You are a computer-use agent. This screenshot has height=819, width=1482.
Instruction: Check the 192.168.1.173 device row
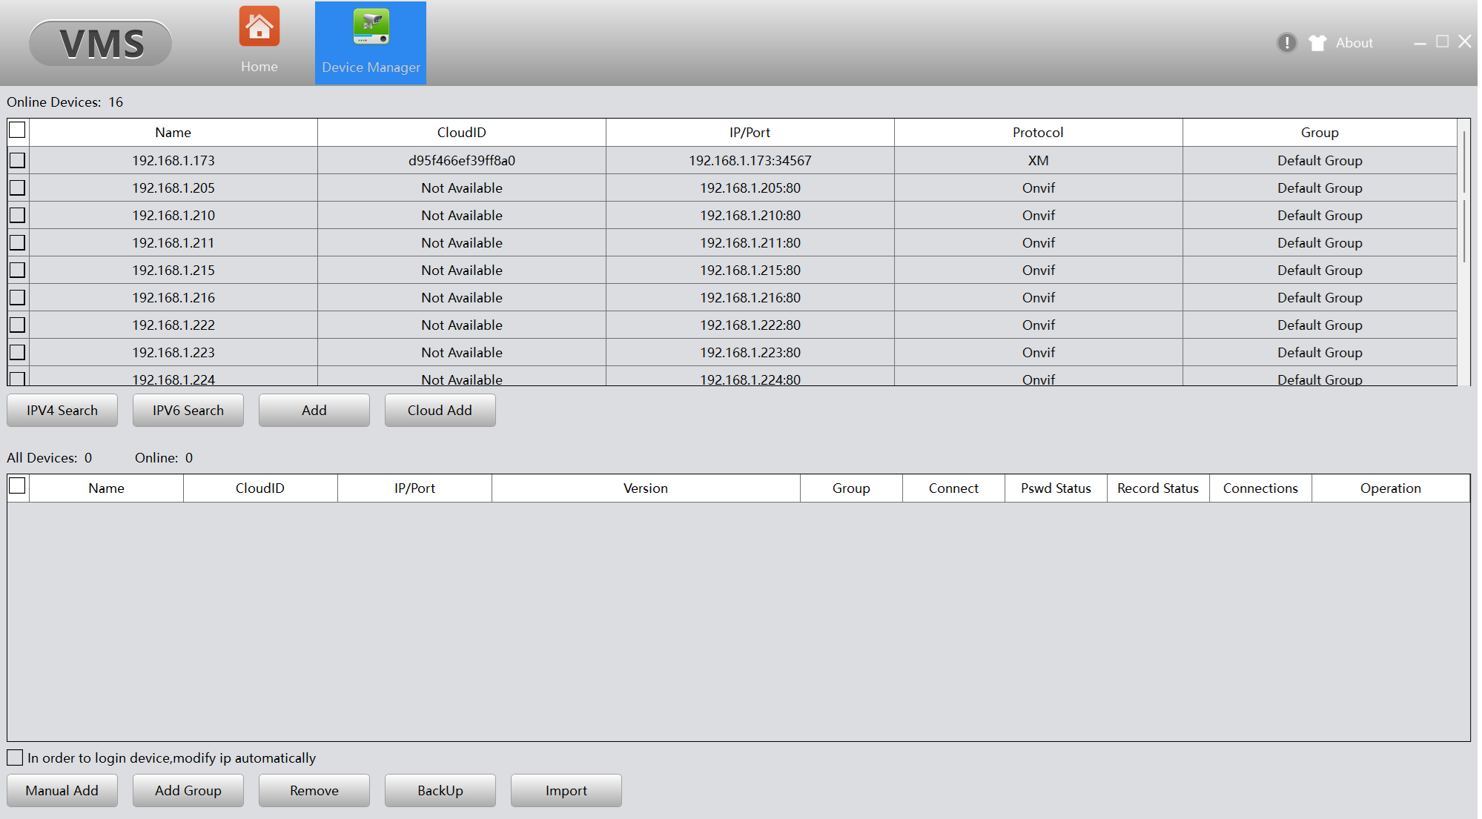(17, 160)
